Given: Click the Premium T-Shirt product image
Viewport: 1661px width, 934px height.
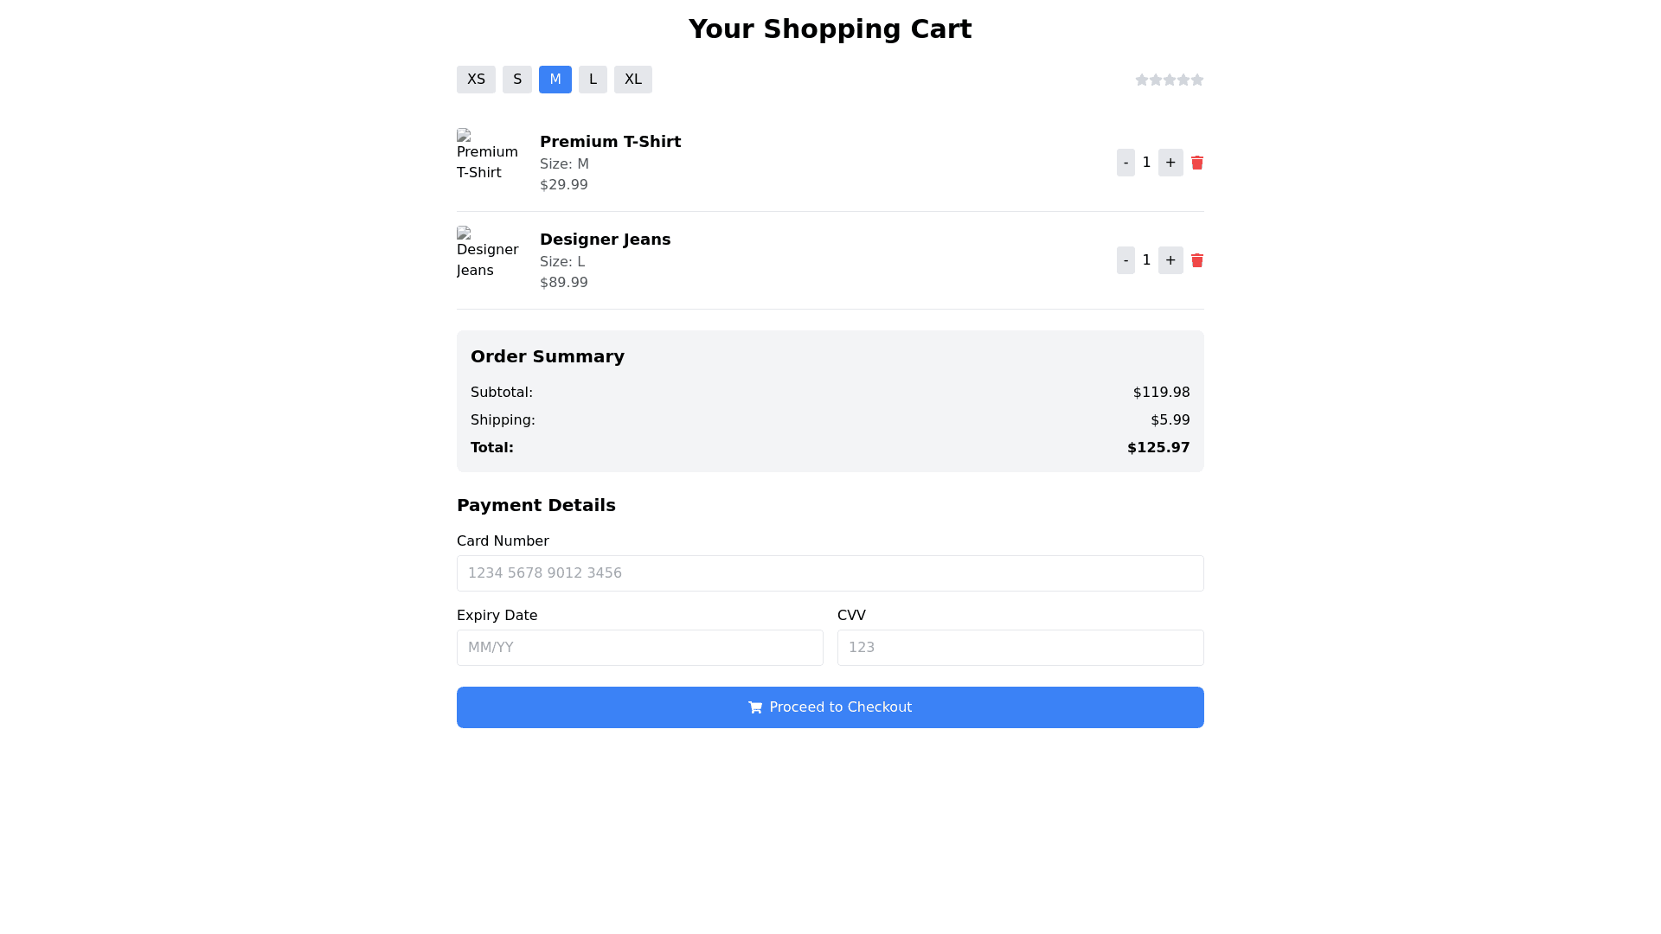Looking at the screenshot, I should (x=487, y=156).
